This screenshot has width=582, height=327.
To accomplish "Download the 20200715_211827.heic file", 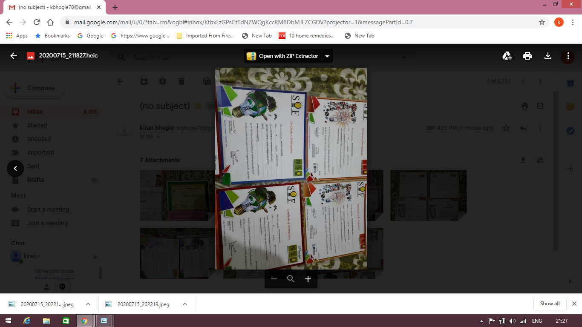I will pos(548,56).
